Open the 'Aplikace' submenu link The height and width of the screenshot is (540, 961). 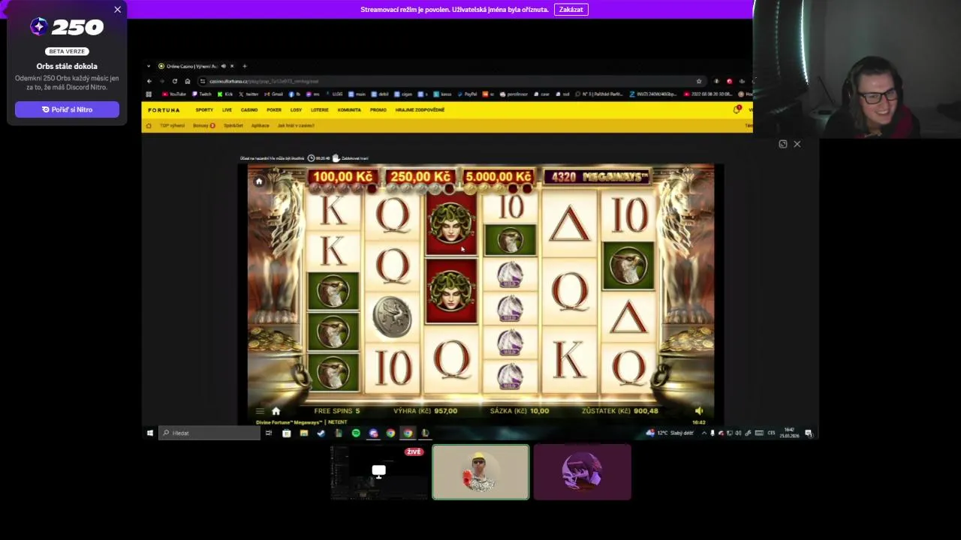260,125
